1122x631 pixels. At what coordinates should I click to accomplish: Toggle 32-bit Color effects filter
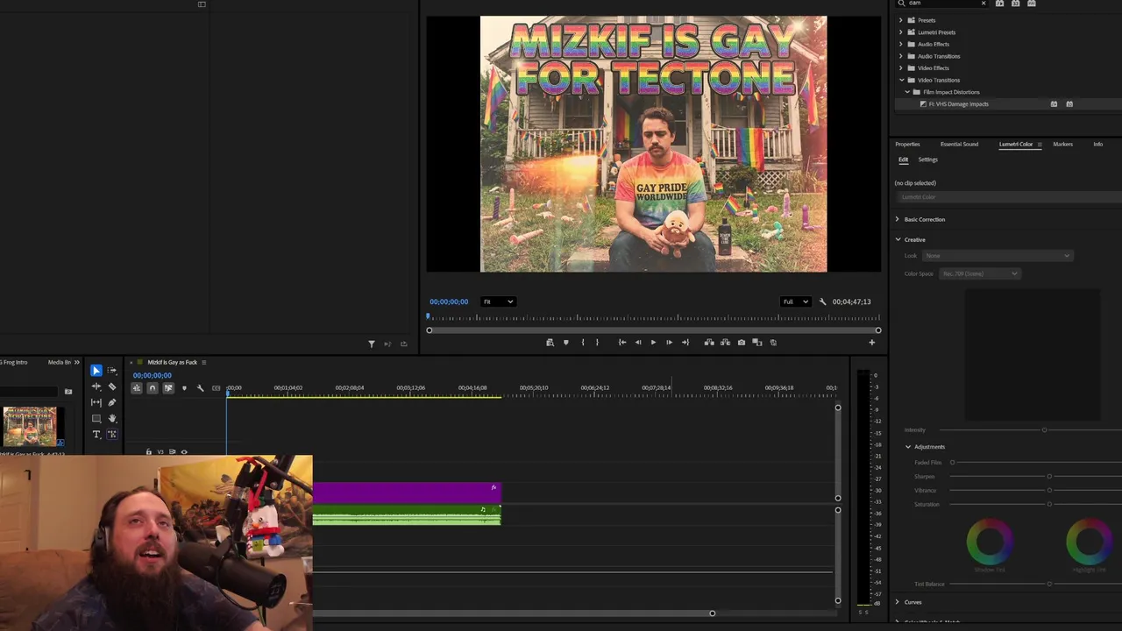pyautogui.click(x=1015, y=4)
